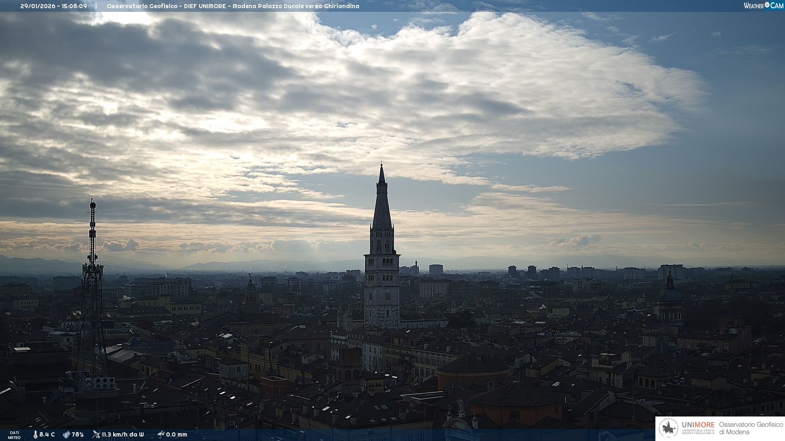The height and width of the screenshot is (441, 785).
Task: Click the group of high-rise blocks on the horizon
Action: (x=552, y=272)
